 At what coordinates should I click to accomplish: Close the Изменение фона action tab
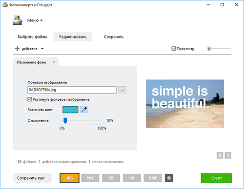coord(54,62)
